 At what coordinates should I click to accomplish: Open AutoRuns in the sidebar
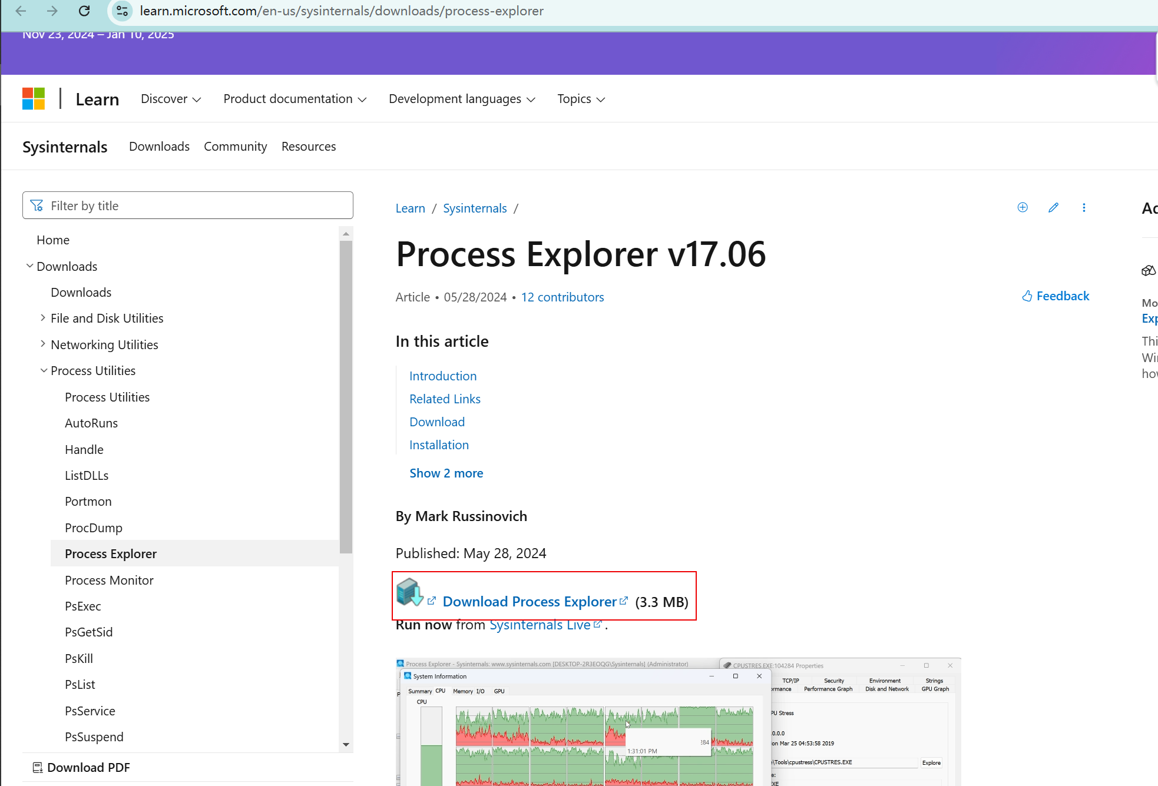[91, 423]
